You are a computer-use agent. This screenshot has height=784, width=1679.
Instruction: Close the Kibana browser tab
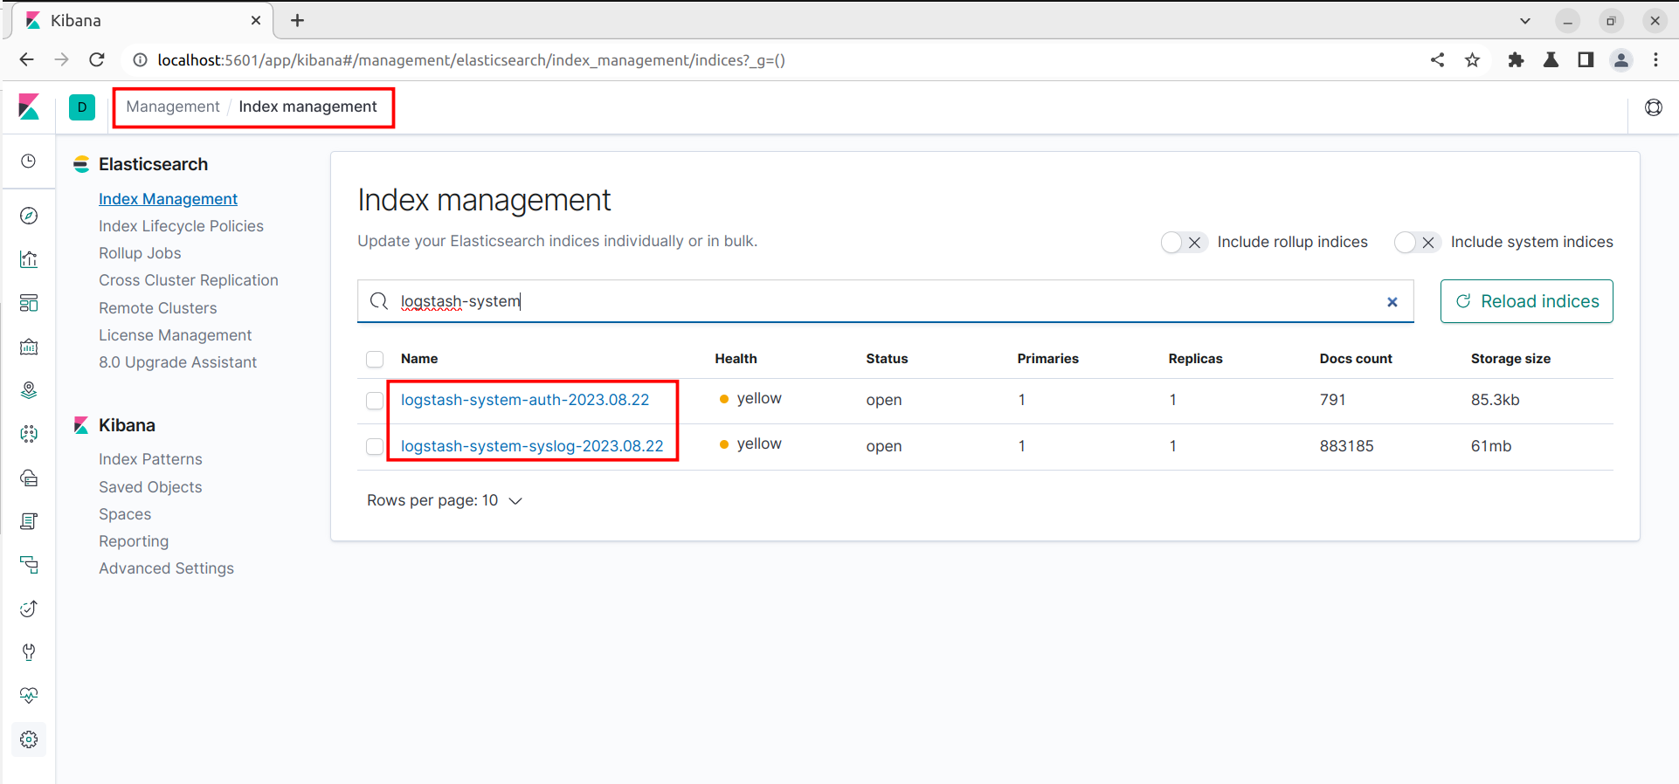click(x=256, y=20)
